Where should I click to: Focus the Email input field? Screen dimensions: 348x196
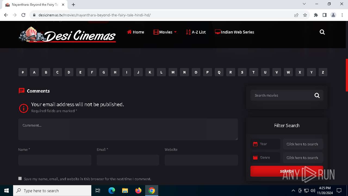coord(128,160)
